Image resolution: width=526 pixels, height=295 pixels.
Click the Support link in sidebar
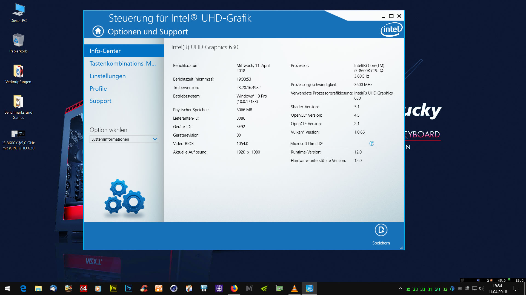tap(100, 101)
